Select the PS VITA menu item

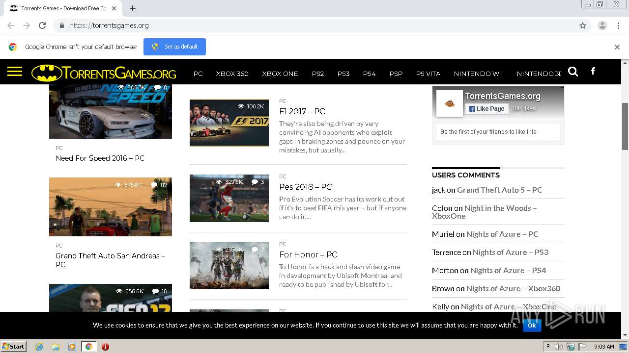tap(428, 74)
